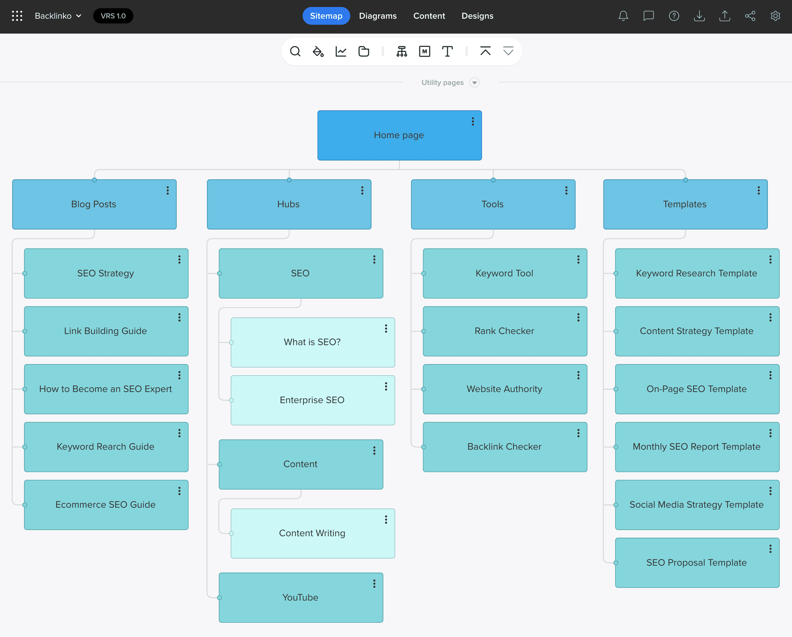Click the Tools page card
The height and width of the screenshot is (637, 792).
click(x=493, y=204)
